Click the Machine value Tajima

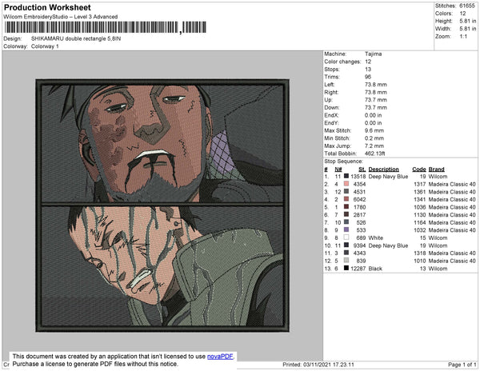coord(373,54)
